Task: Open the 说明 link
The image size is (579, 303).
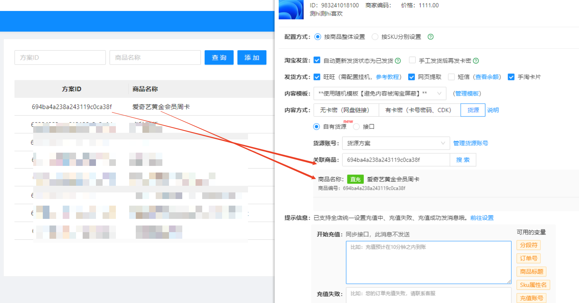Action: click(493, 110)
